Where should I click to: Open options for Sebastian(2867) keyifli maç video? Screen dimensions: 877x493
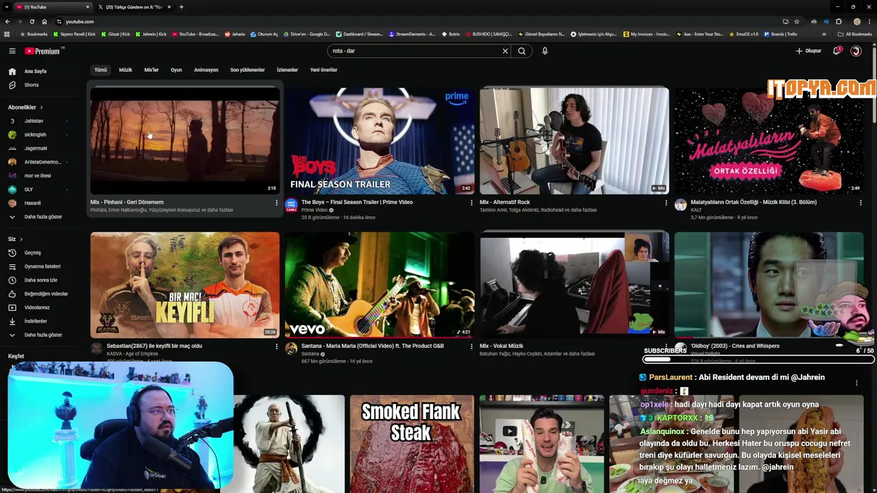[x=276, y=346]
